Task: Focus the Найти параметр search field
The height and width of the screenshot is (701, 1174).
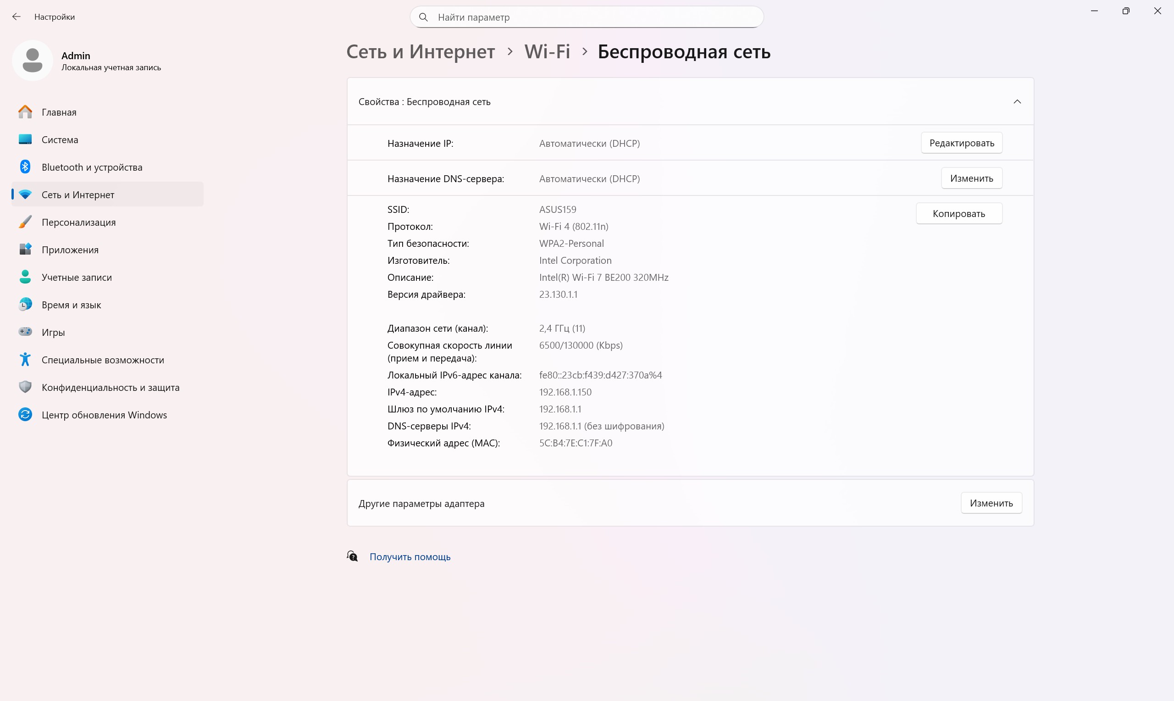Action: (587, 17)
